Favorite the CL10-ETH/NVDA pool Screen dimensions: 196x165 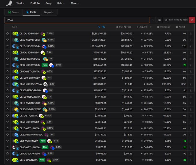point(8,116)
